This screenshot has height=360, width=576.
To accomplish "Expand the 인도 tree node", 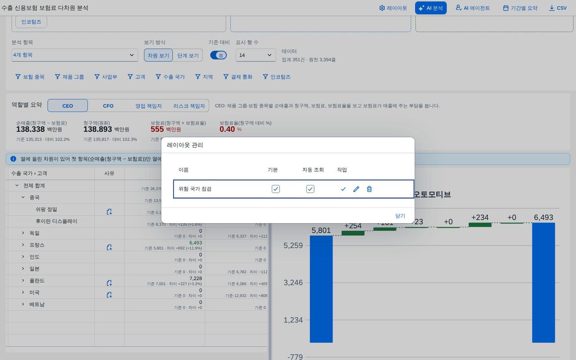I will 23,257.
